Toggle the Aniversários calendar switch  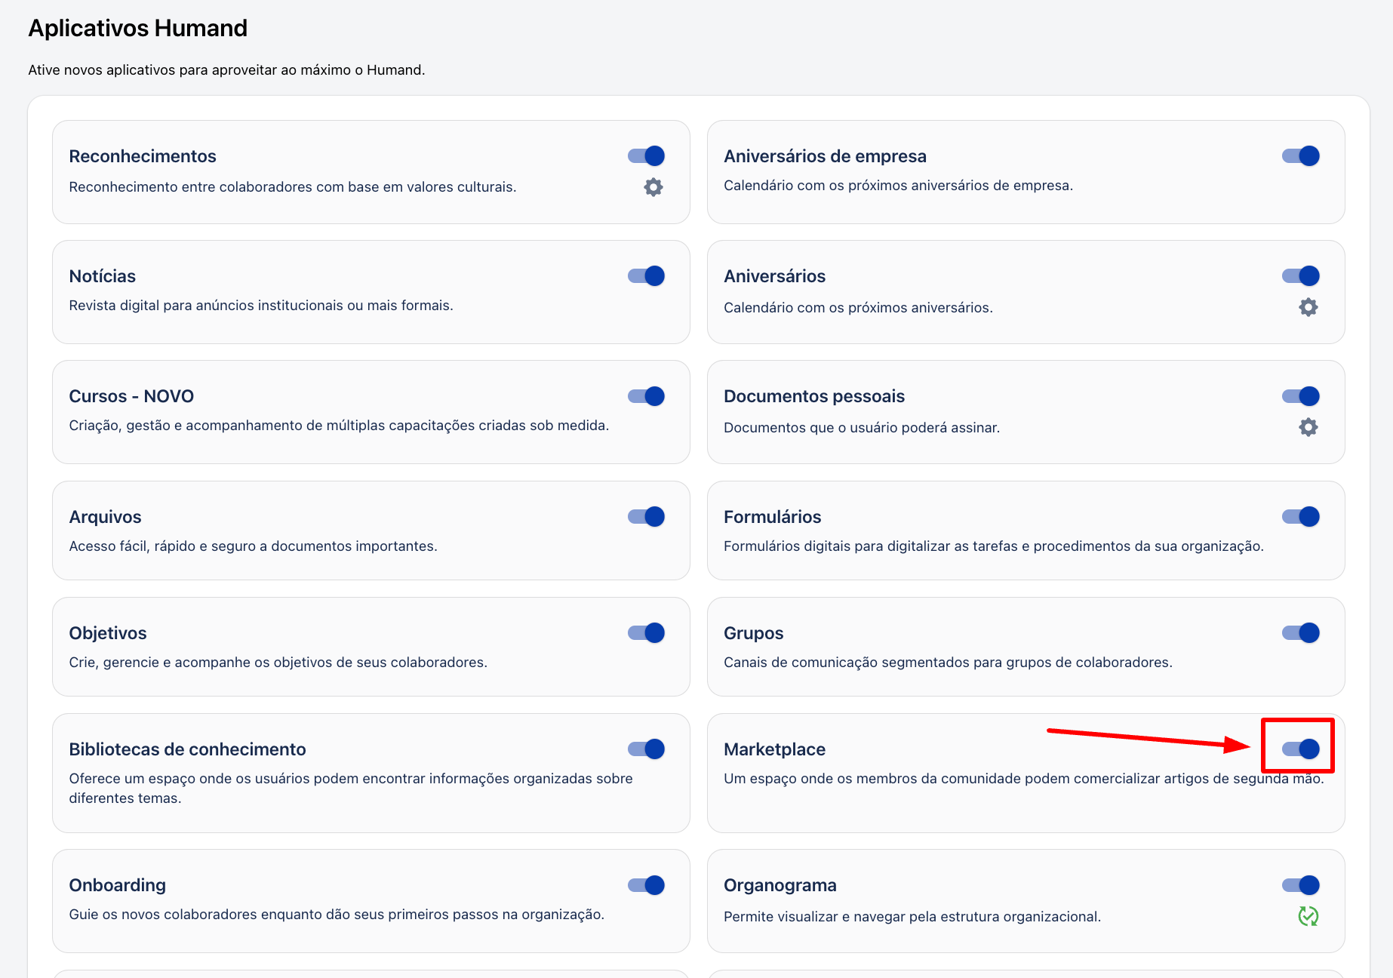pyautogui.click(x=1301, y=275)
